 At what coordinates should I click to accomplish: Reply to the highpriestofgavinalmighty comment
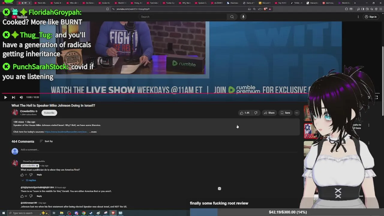(x=39, y=196)
